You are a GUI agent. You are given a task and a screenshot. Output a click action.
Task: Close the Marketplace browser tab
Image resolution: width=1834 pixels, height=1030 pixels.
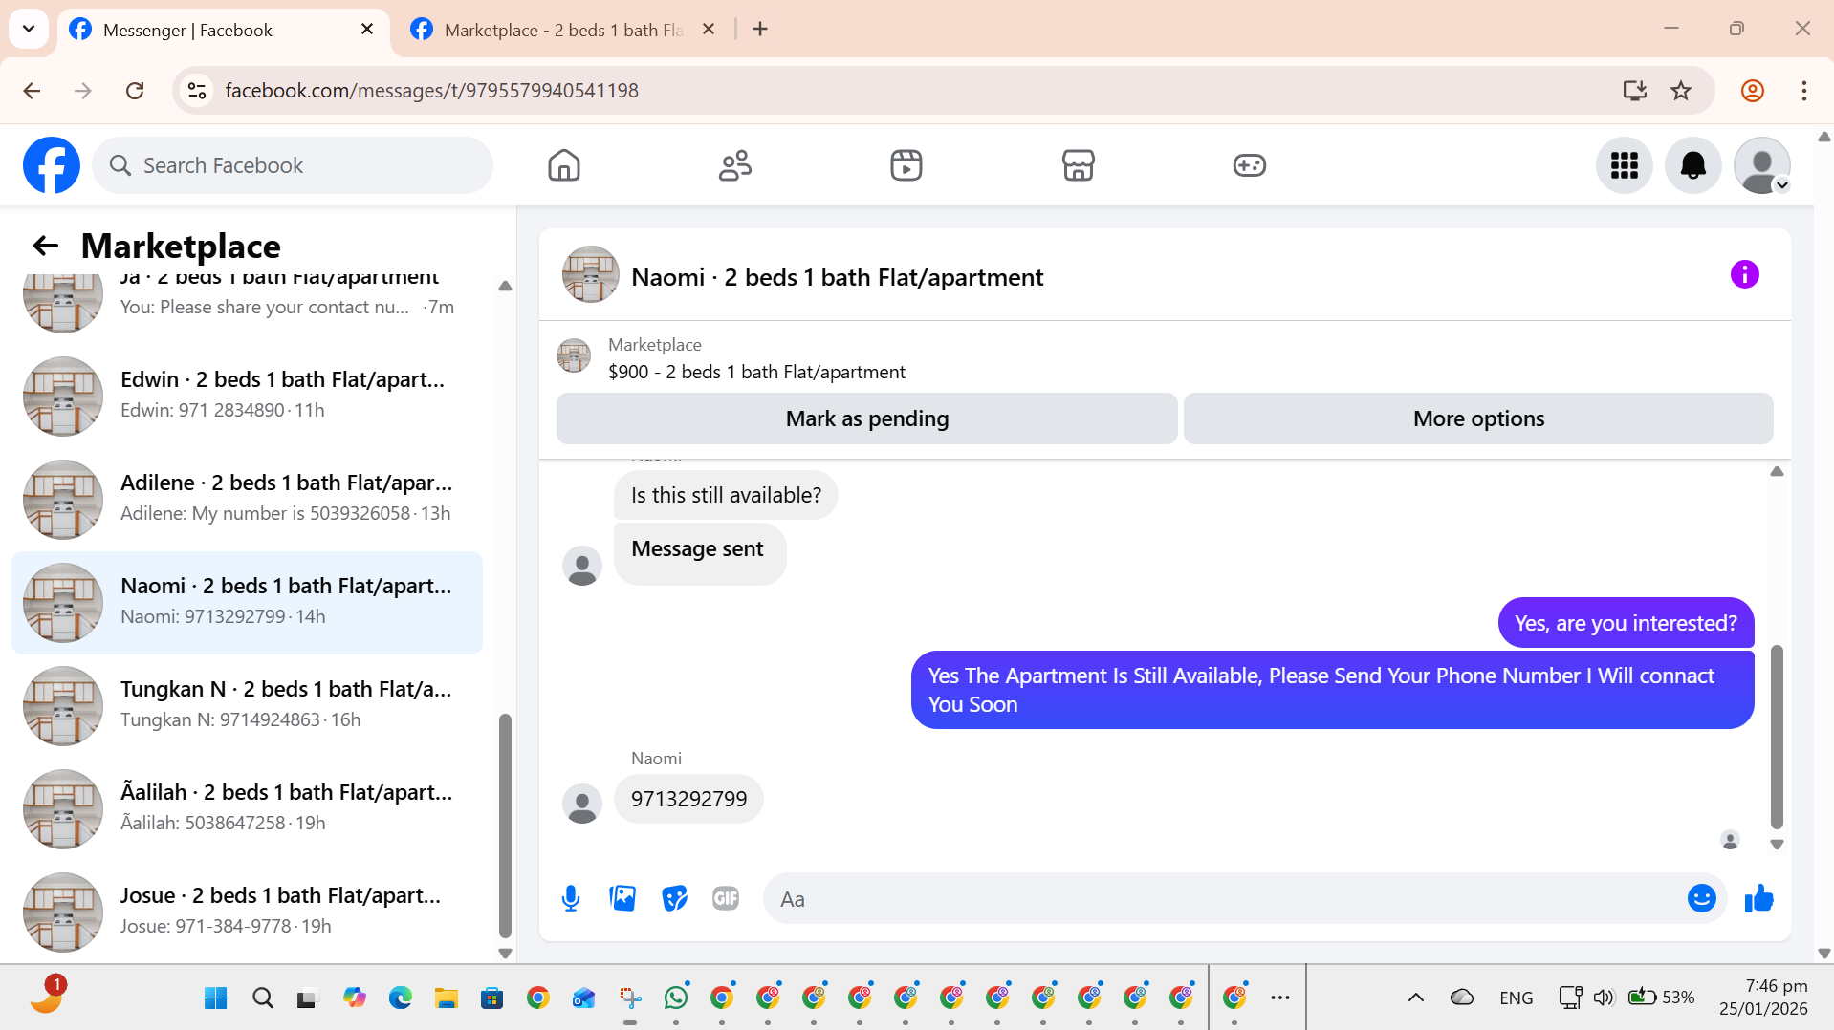click(x=709, y=30)
